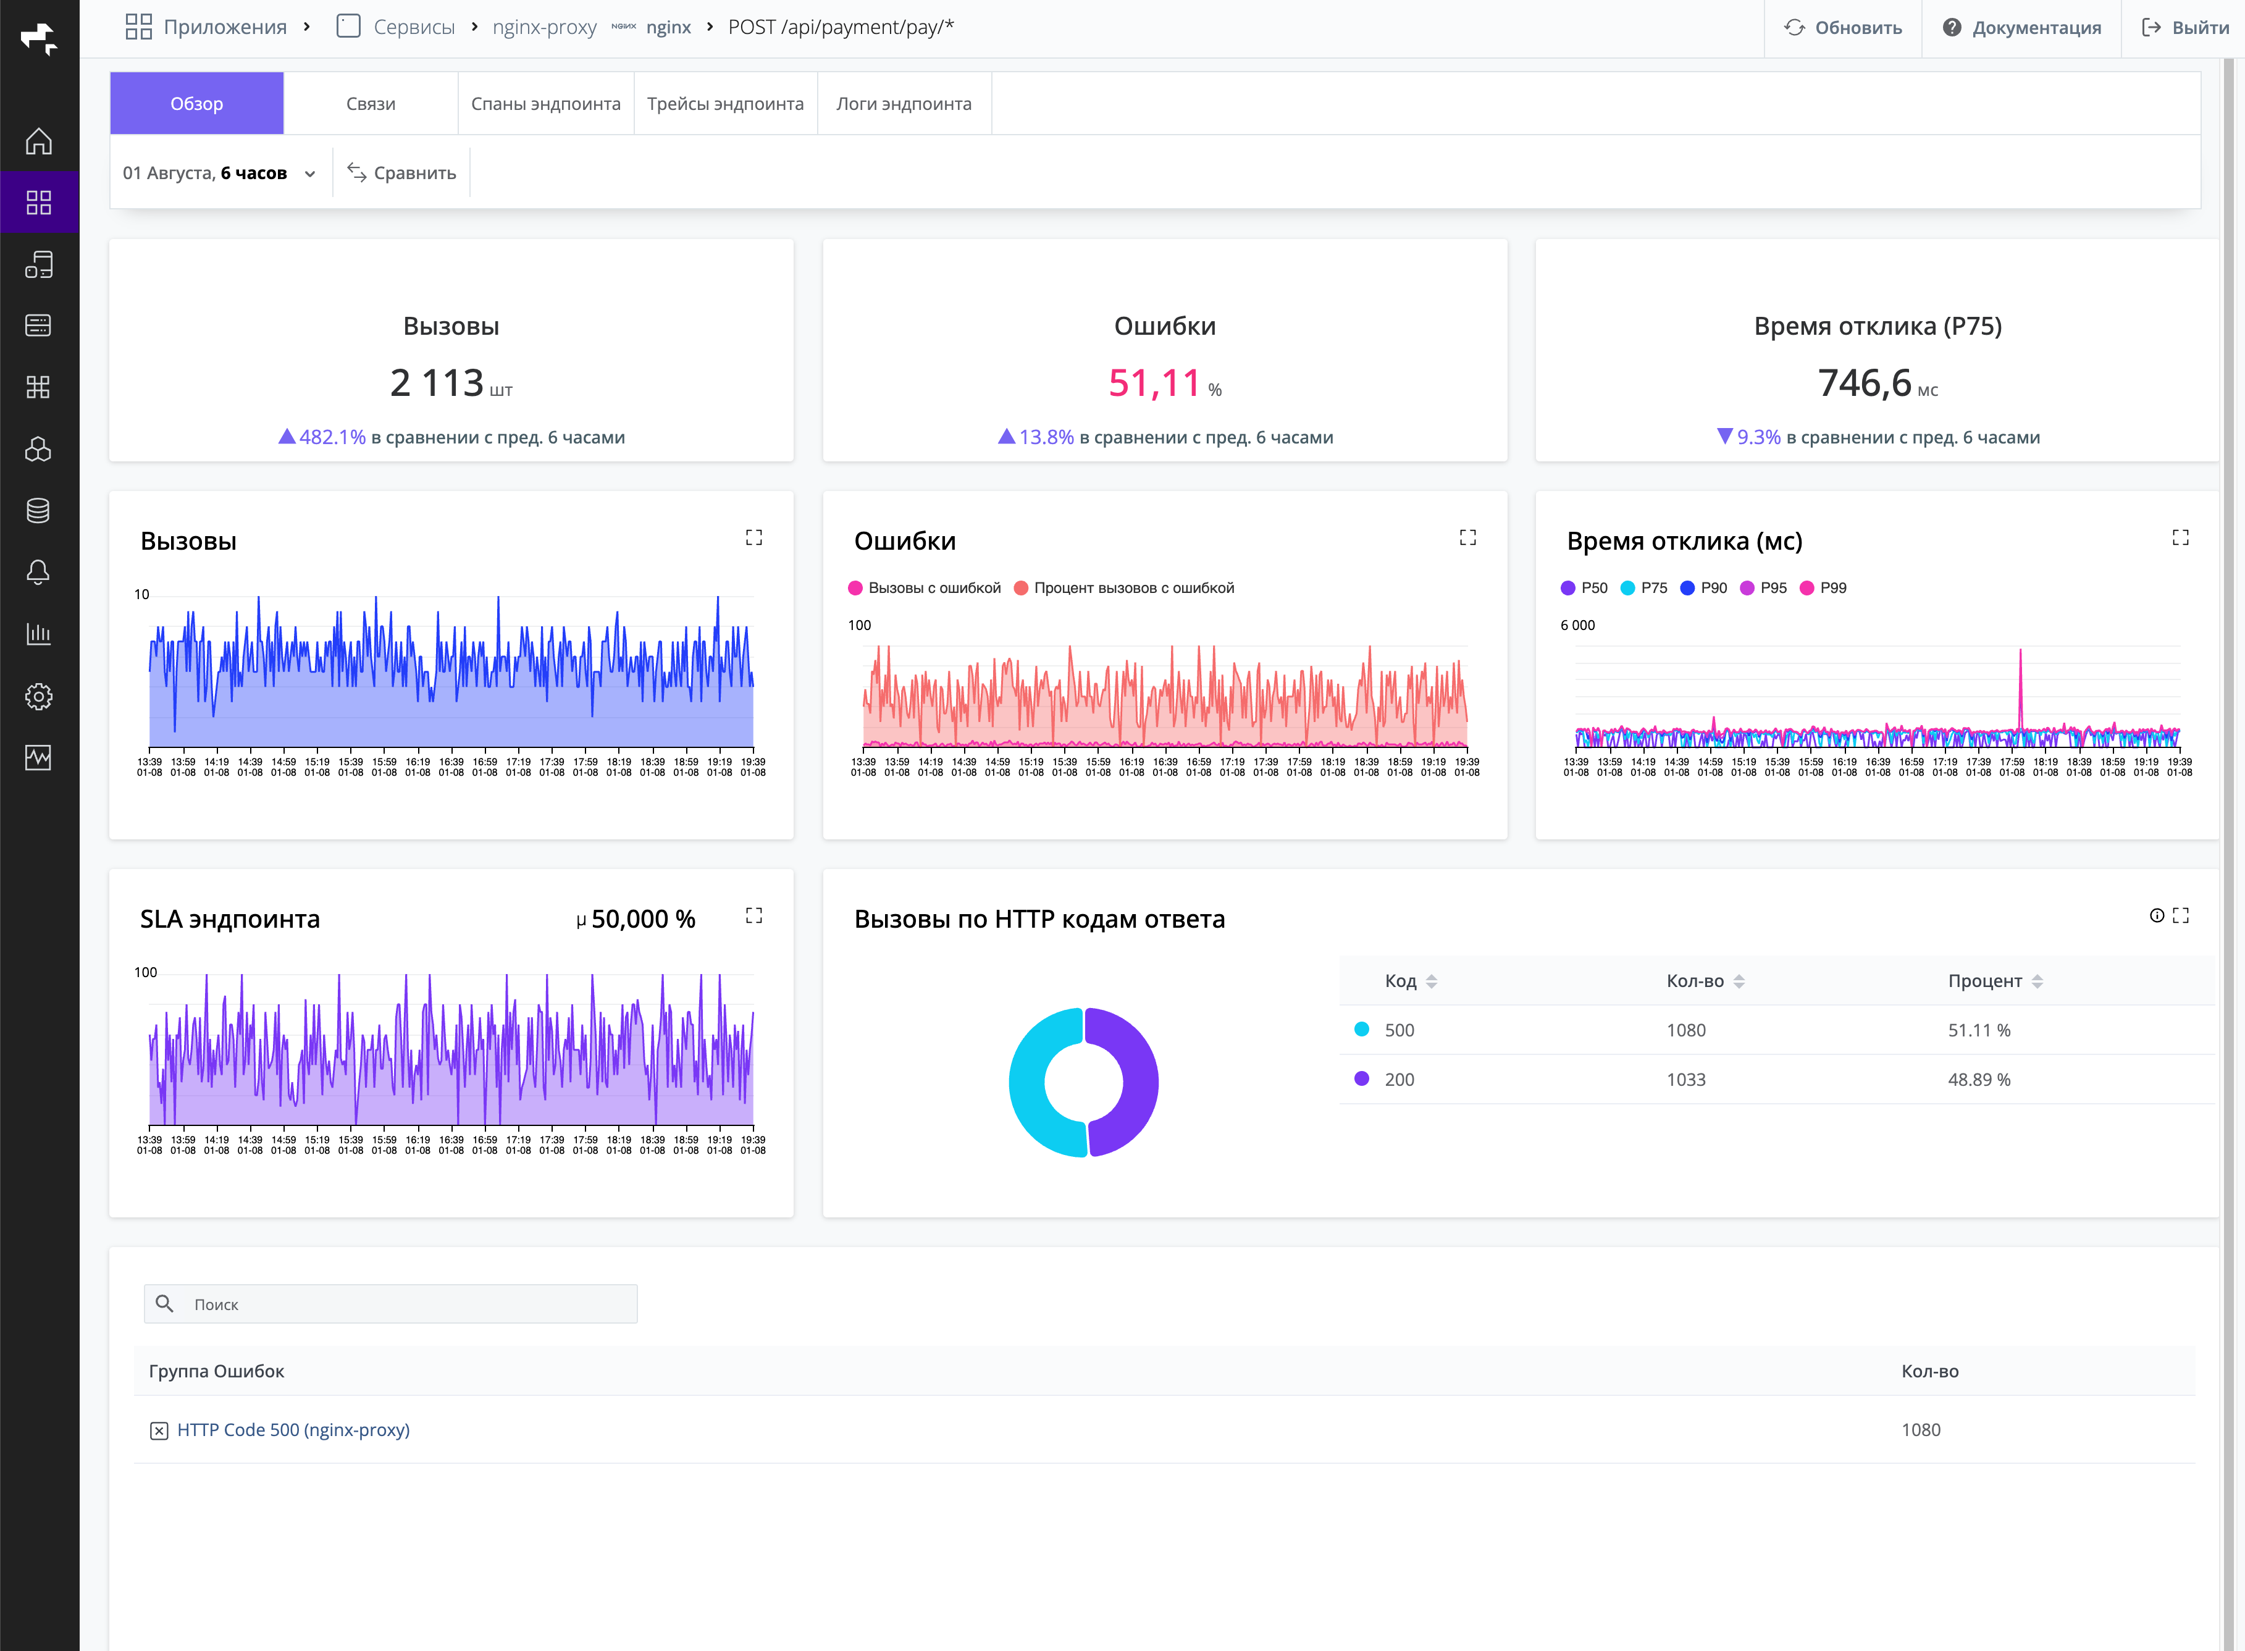Open the services devices icon in sidebar
The width and height of the screenshot is (2245, 1651).
tap(39, 265)
